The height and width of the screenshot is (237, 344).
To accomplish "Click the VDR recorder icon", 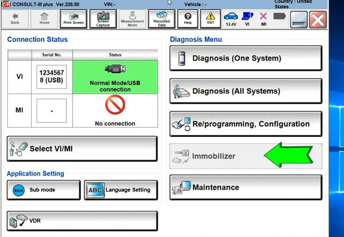I will [18, 221].
